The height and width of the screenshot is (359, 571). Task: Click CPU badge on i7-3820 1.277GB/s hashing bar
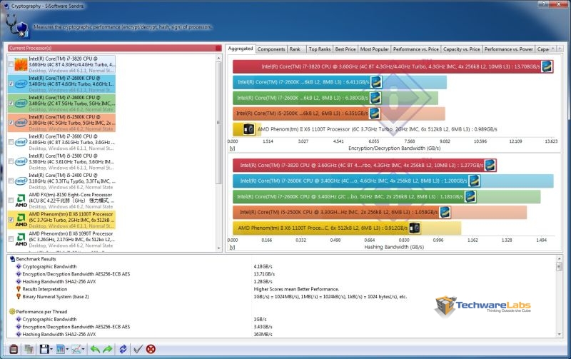490,166
